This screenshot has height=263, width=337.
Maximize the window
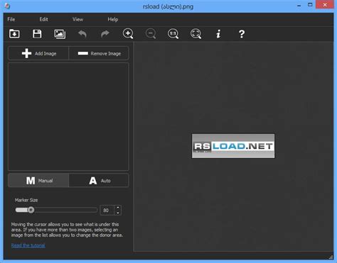click(x=310, y=5)
